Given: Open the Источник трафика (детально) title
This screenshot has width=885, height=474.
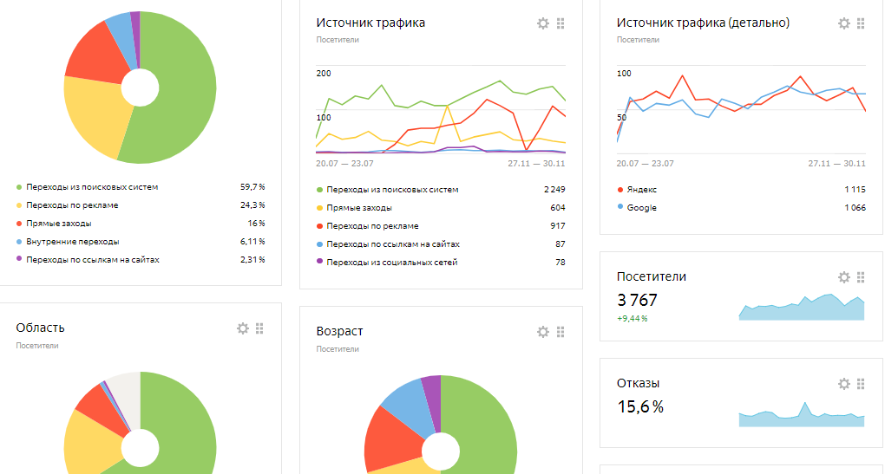Looking at the screenshot, I should (x=703, y=23).
